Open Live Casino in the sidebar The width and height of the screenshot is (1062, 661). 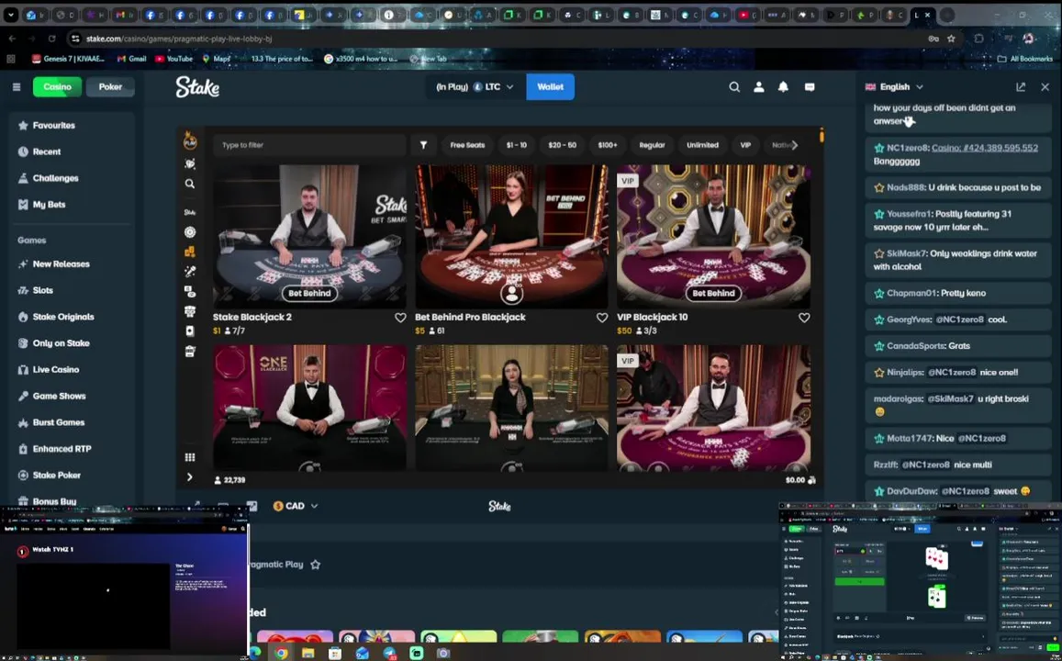pos(72,370)
